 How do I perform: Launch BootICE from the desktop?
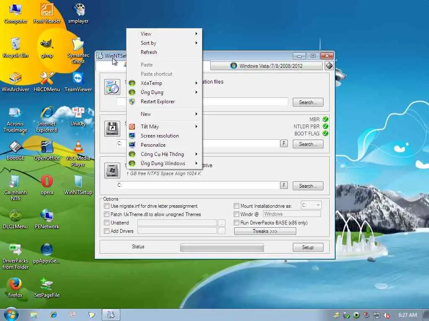[x=16, y=150]
